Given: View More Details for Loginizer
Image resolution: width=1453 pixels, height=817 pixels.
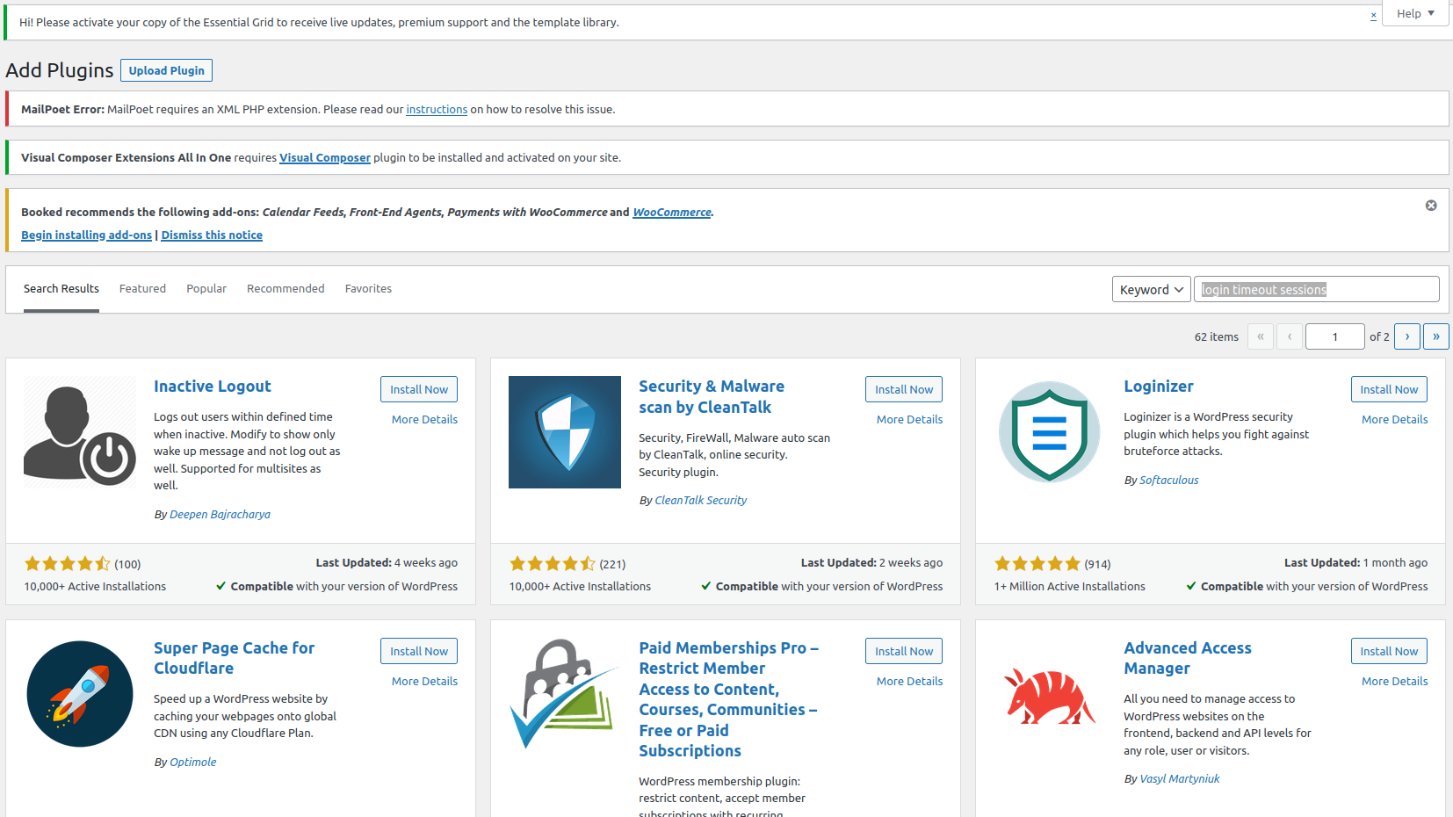Looking at the screenshot, I should click(1394, 420).
